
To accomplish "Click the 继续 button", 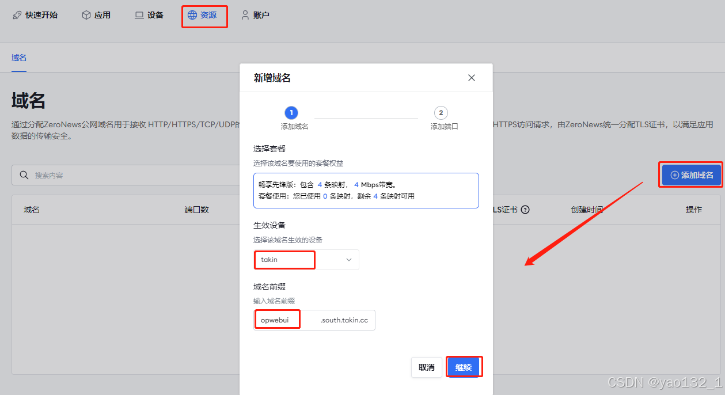I will coord(464,367).
